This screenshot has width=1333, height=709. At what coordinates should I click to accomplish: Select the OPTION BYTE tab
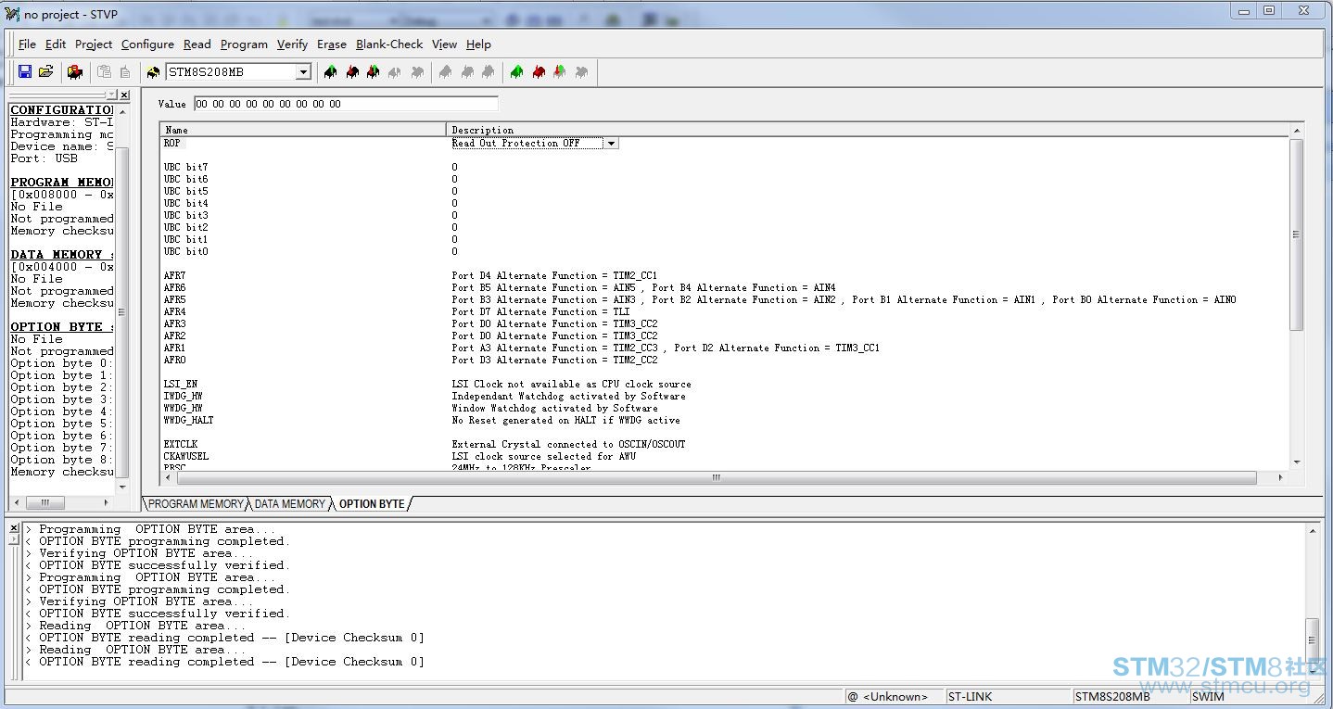[372, 504]
